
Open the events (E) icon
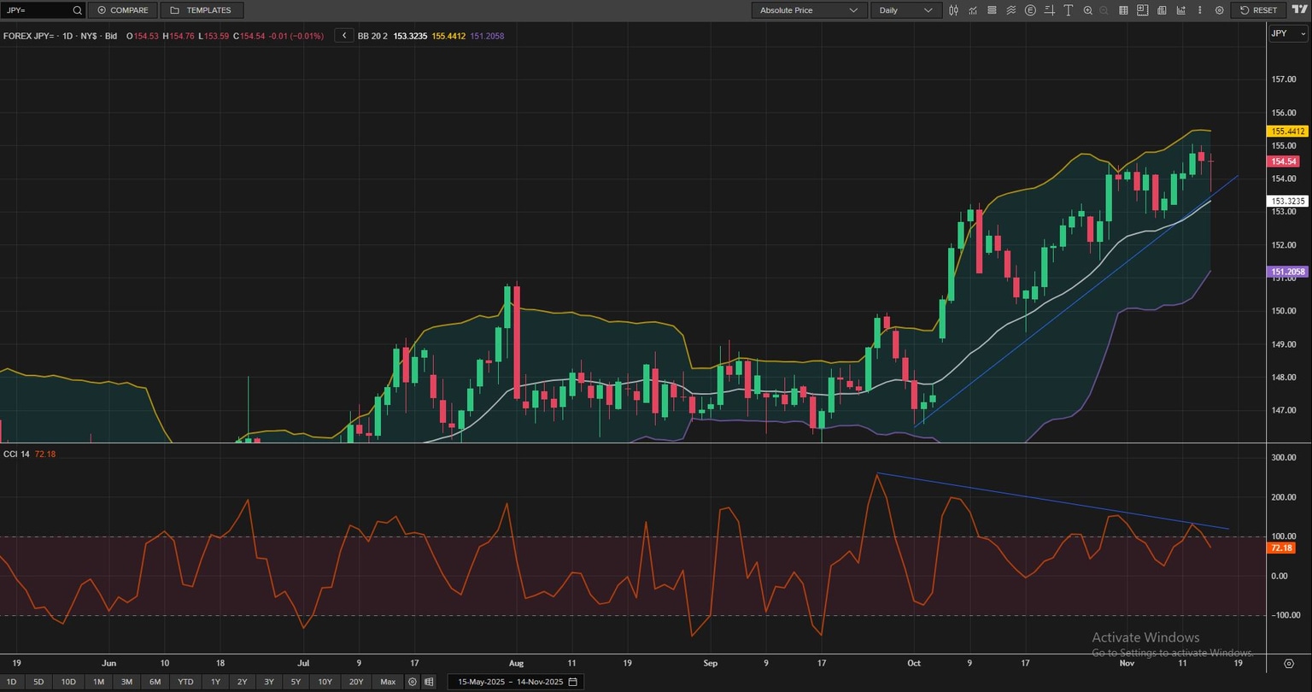[x=1030, y=10]
